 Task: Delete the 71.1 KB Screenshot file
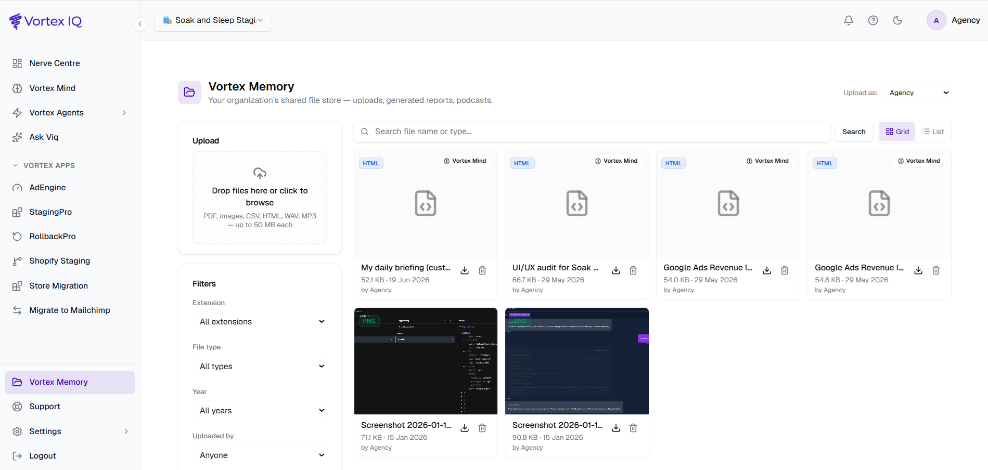(x=482, y=428)
